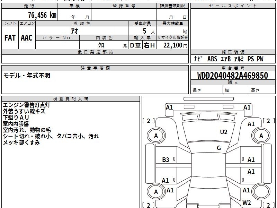Click the note シート切れ・破れ小、タバコ穴小、汚れ
Screen dimensions: 277x208
coord(51,136)
